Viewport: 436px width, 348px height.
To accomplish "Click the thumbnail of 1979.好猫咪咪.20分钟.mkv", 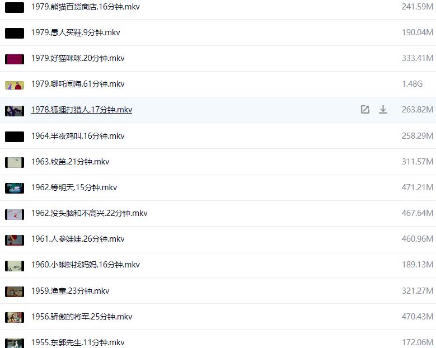I will tap(15, 59).
